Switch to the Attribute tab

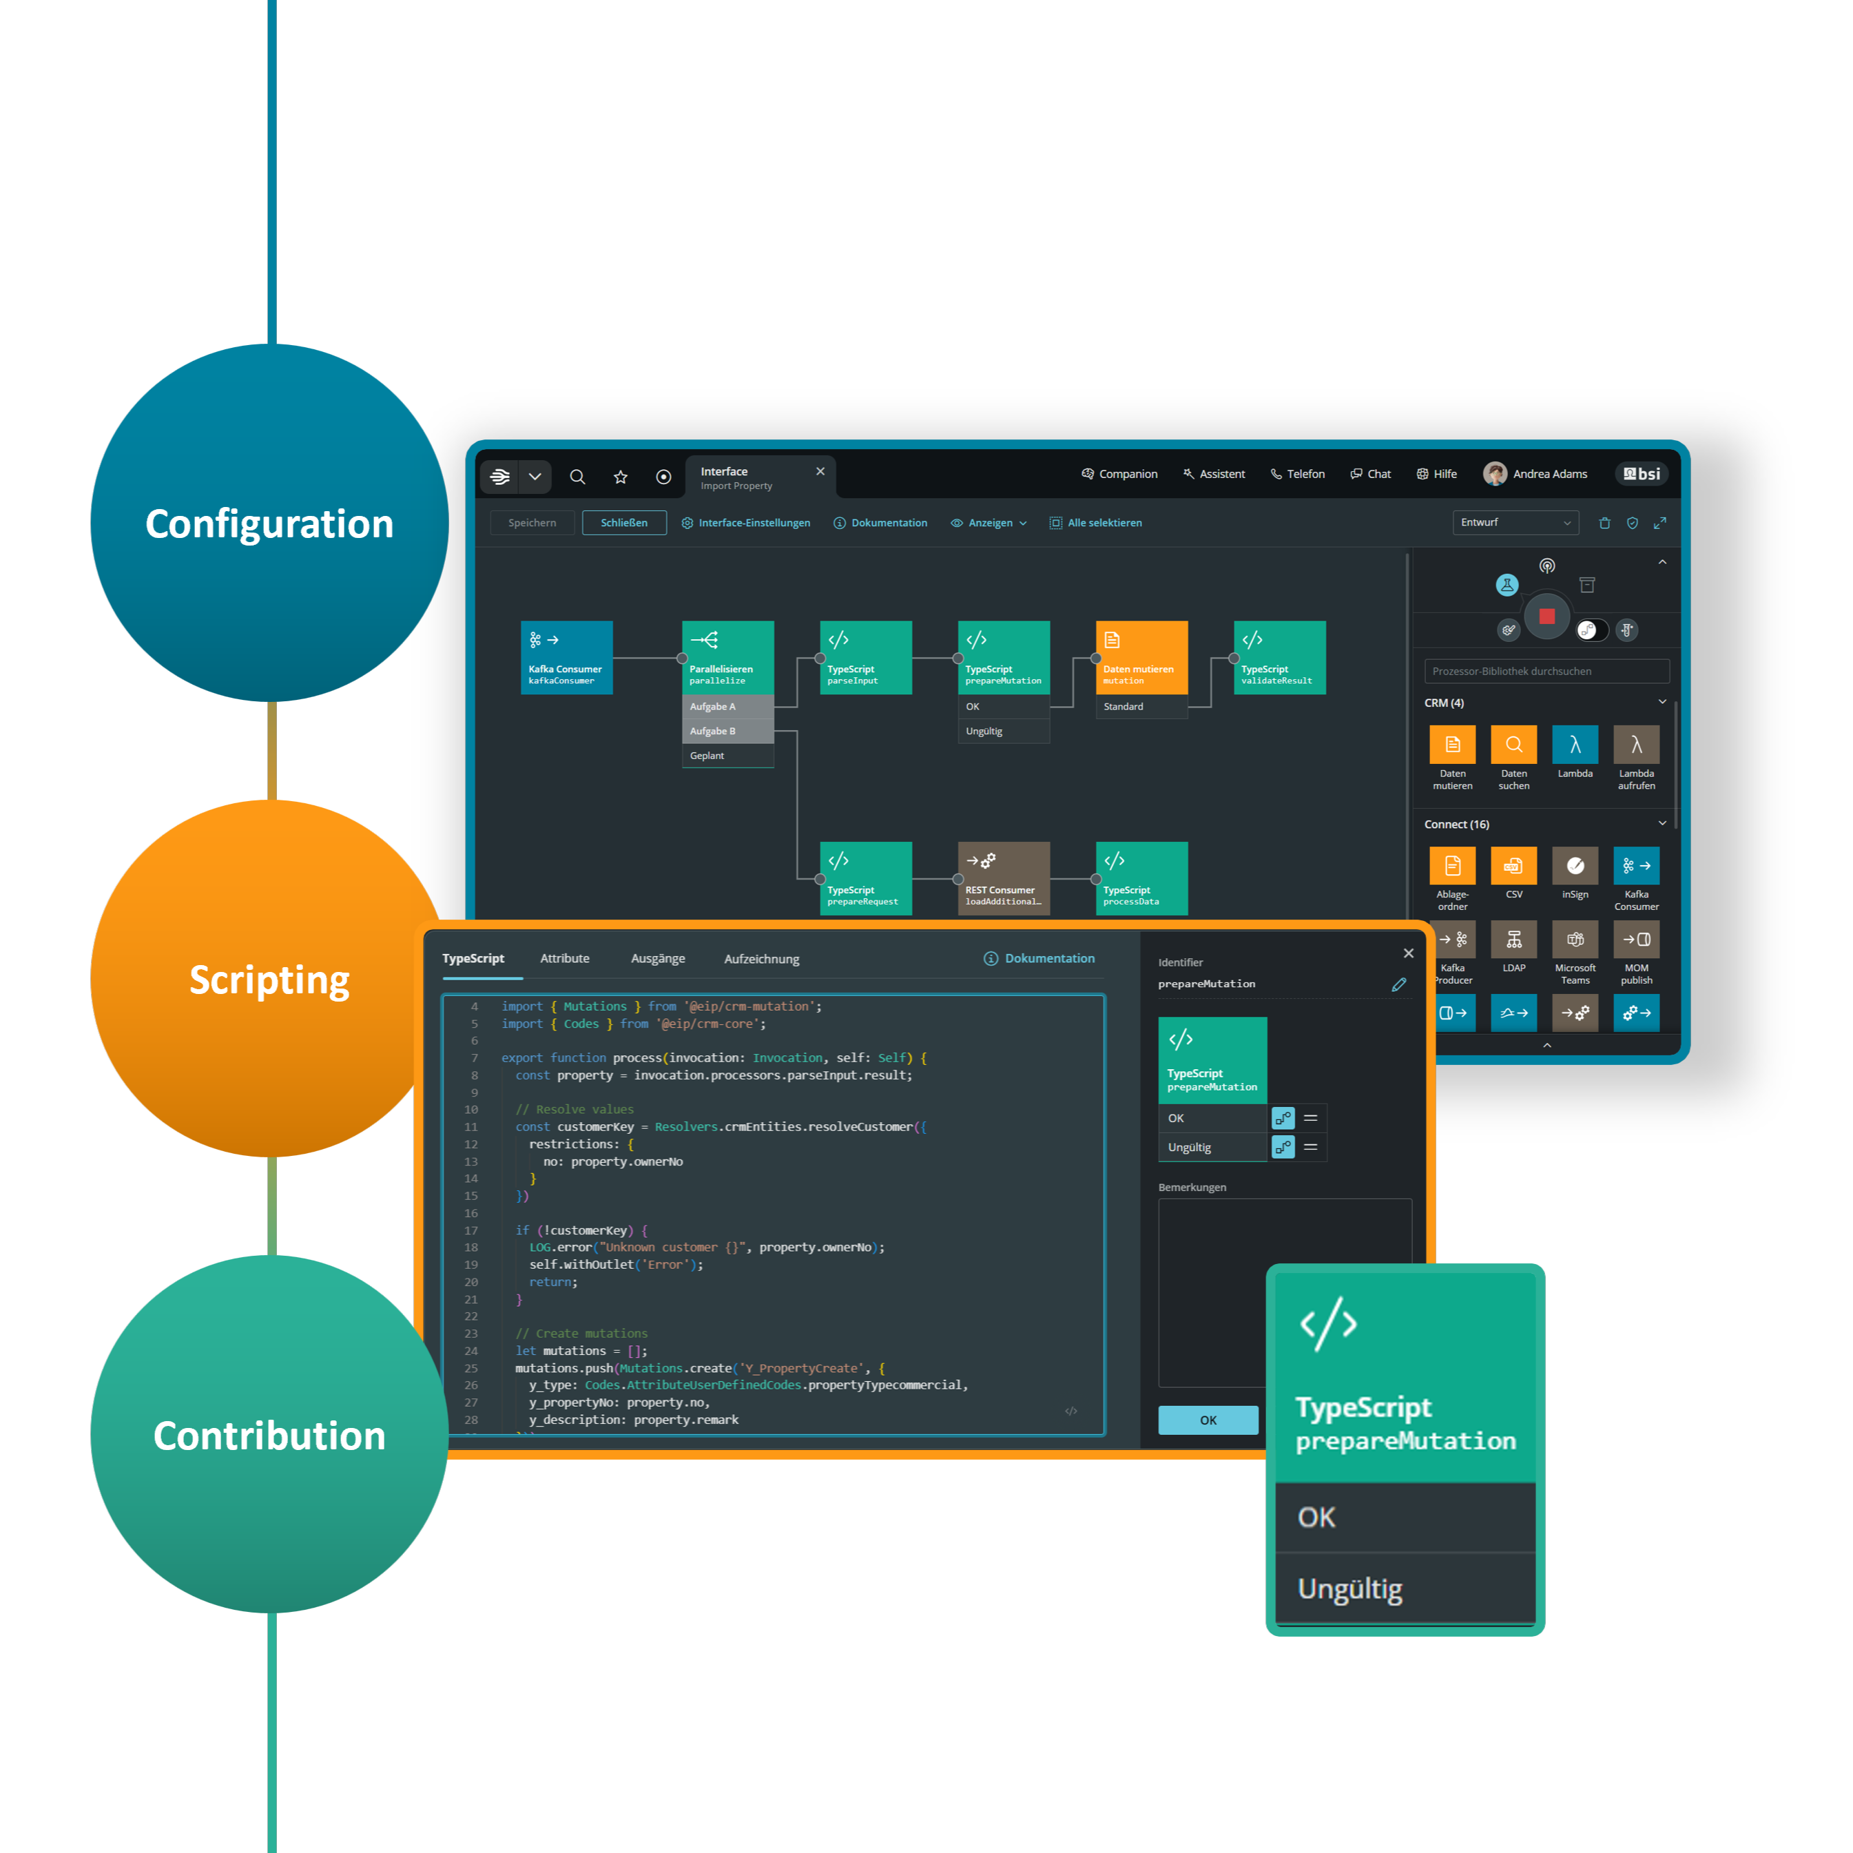click(564, 958)
